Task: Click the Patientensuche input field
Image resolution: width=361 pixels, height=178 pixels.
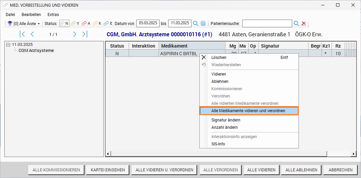Action: click(267, 23)
